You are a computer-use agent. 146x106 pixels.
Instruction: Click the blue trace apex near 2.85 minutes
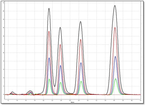[x=81, y=63]
